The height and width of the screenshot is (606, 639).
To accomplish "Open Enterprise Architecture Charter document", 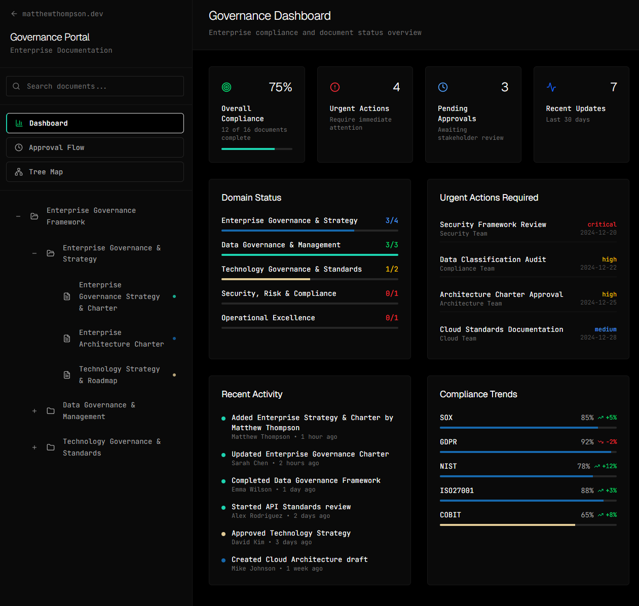I will tap(119, 338).
